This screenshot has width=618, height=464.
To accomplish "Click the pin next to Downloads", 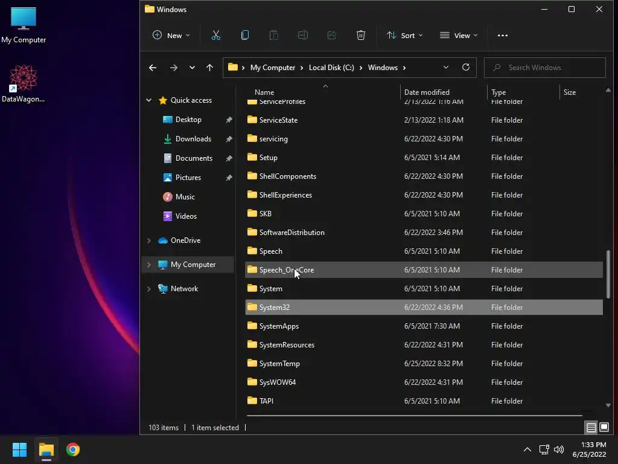I will [x=229, y=139].
